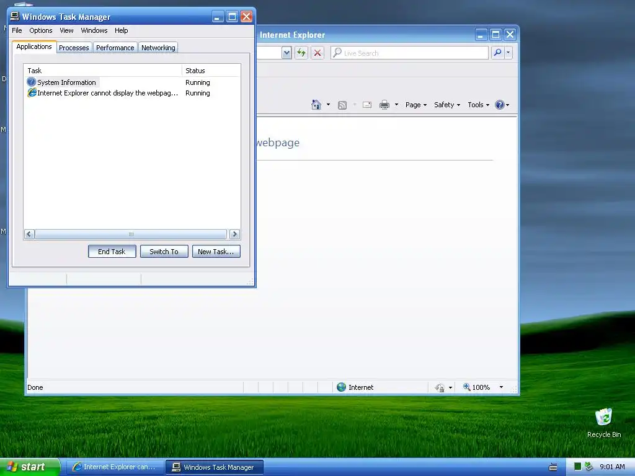Click the Start button
Screen dimensions: 635x476
30,467
